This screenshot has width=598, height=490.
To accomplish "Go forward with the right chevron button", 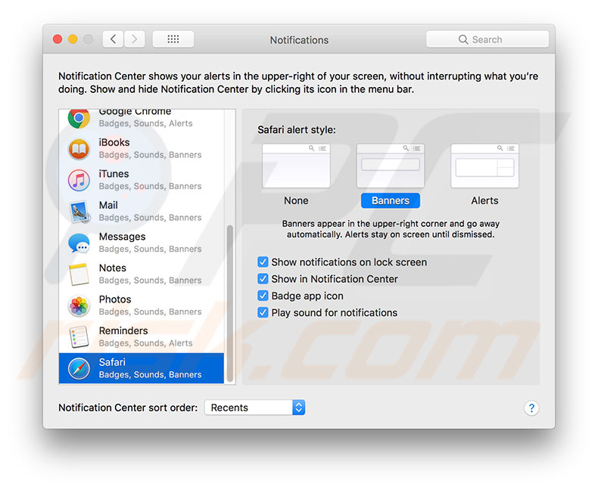I will (134, 39).
